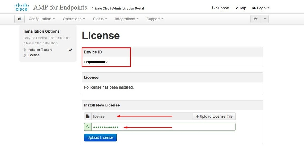The width and height of the screenshot is (304, 153).
Task: Select License item in Installation Options
Action: pos(33,55)
